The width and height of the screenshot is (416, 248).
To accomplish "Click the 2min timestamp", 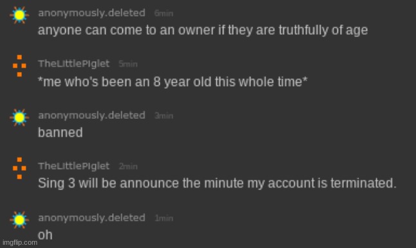I will (x=128, y=166).
